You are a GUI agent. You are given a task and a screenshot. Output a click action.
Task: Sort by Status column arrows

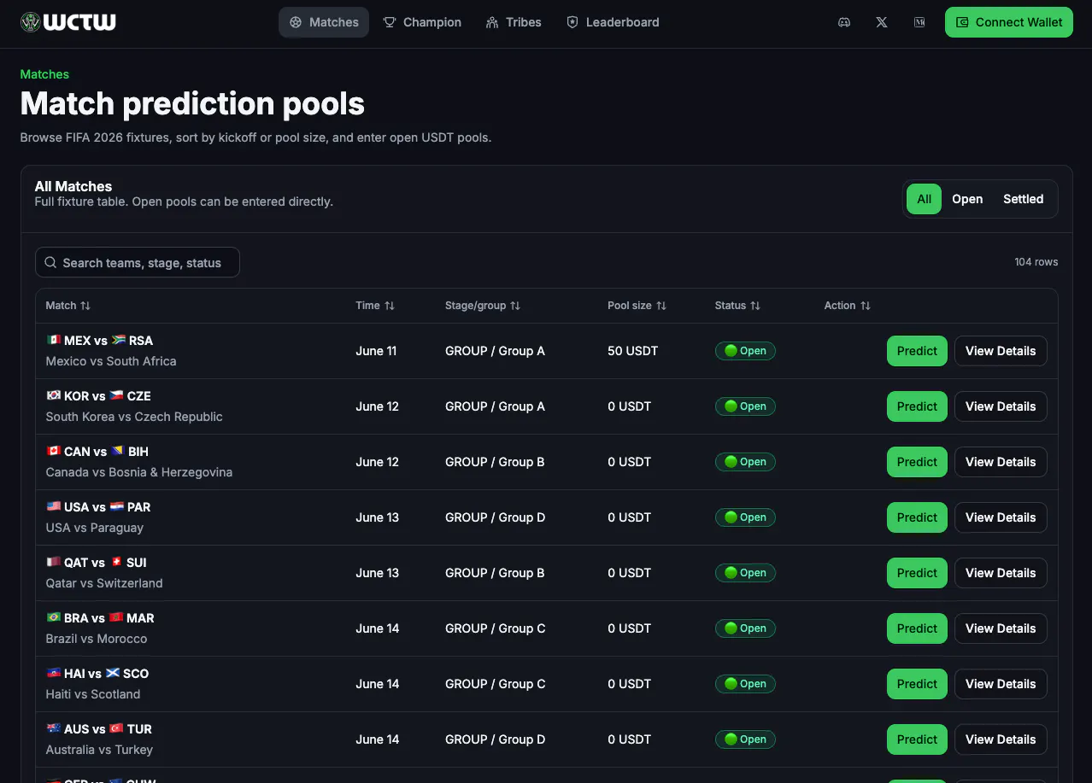coord(755,306)
